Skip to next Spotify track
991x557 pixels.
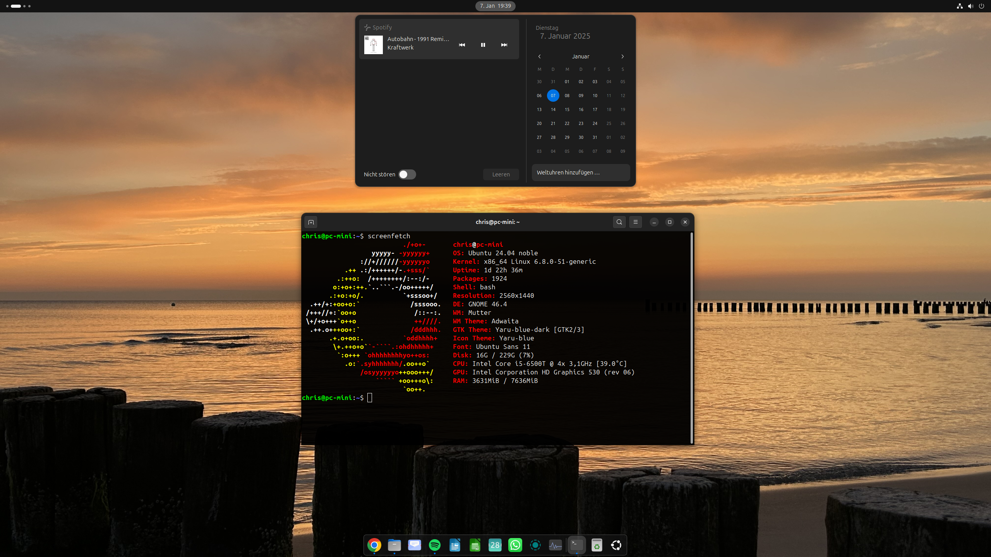click(504, 45)
